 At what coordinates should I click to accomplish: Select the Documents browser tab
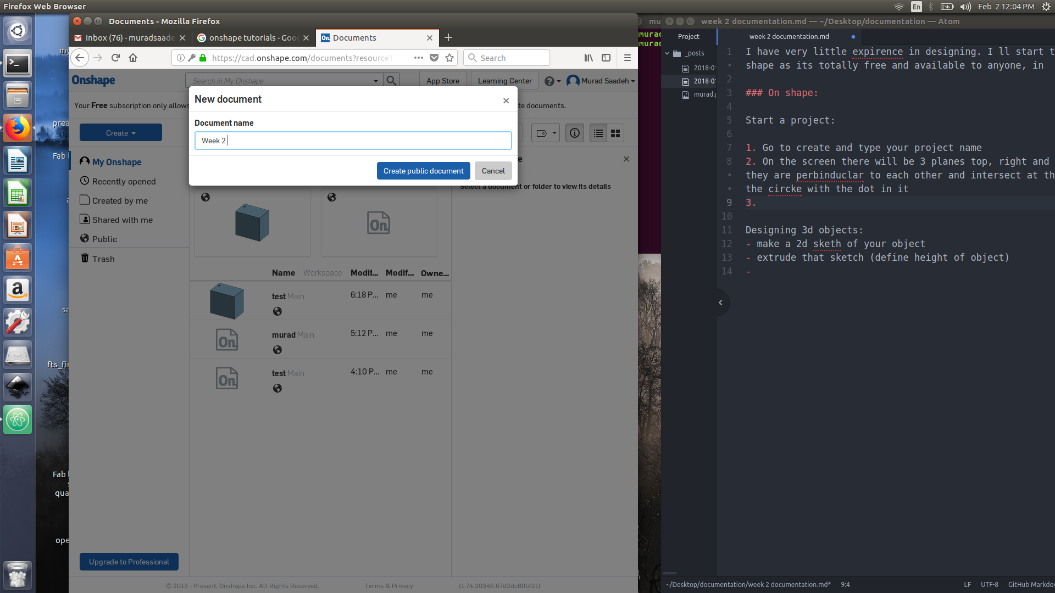377,38
